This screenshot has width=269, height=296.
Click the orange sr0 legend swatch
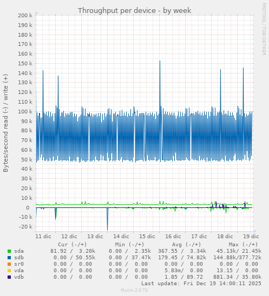tap(9, 264)
